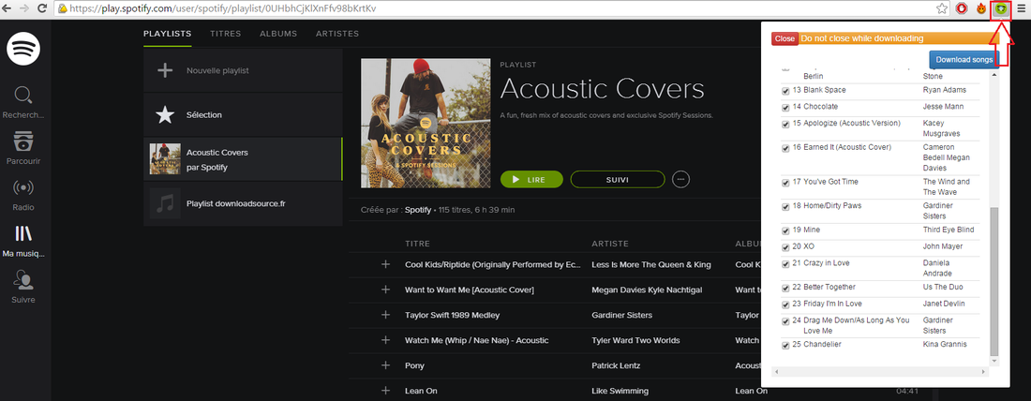Screen dimensions: 1031x401
Task: Uncheck song 21 Crazy in Love
Action: [x=785, y=264]
